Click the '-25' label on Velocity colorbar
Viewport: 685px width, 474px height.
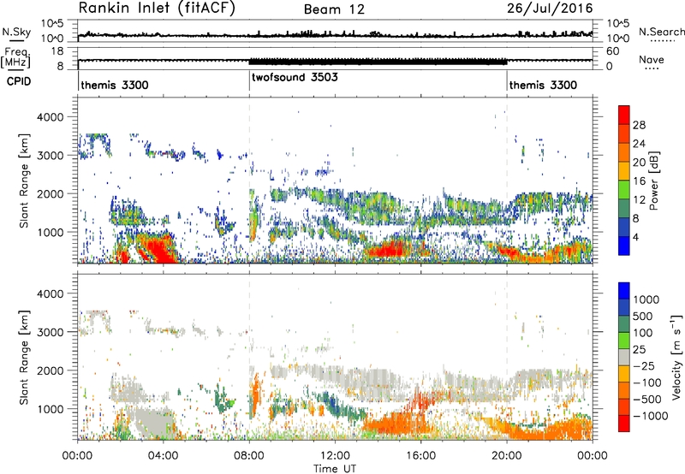(645, 366)
